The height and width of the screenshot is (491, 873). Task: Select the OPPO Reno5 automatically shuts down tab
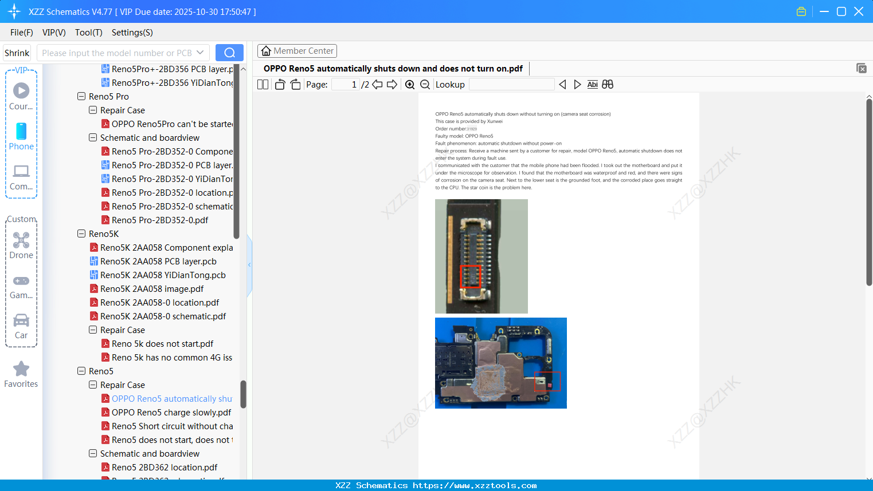(x=393, y=69)
